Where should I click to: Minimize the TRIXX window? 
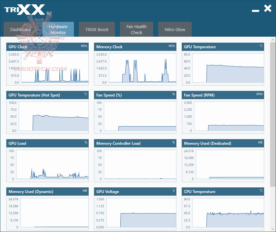pos(256,11)
